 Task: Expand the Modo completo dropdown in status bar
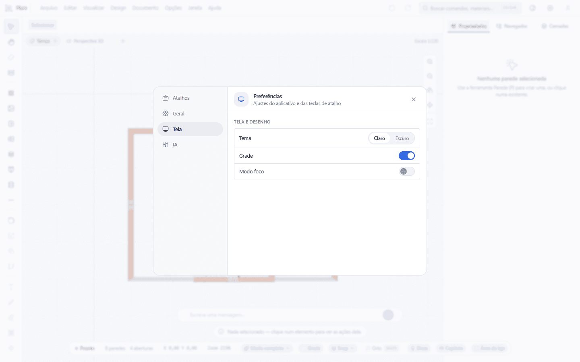tap(267, 348)
